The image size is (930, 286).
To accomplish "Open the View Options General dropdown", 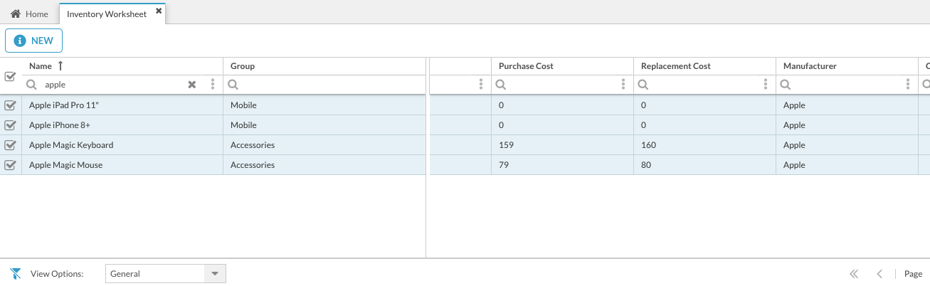I will 166,274.
